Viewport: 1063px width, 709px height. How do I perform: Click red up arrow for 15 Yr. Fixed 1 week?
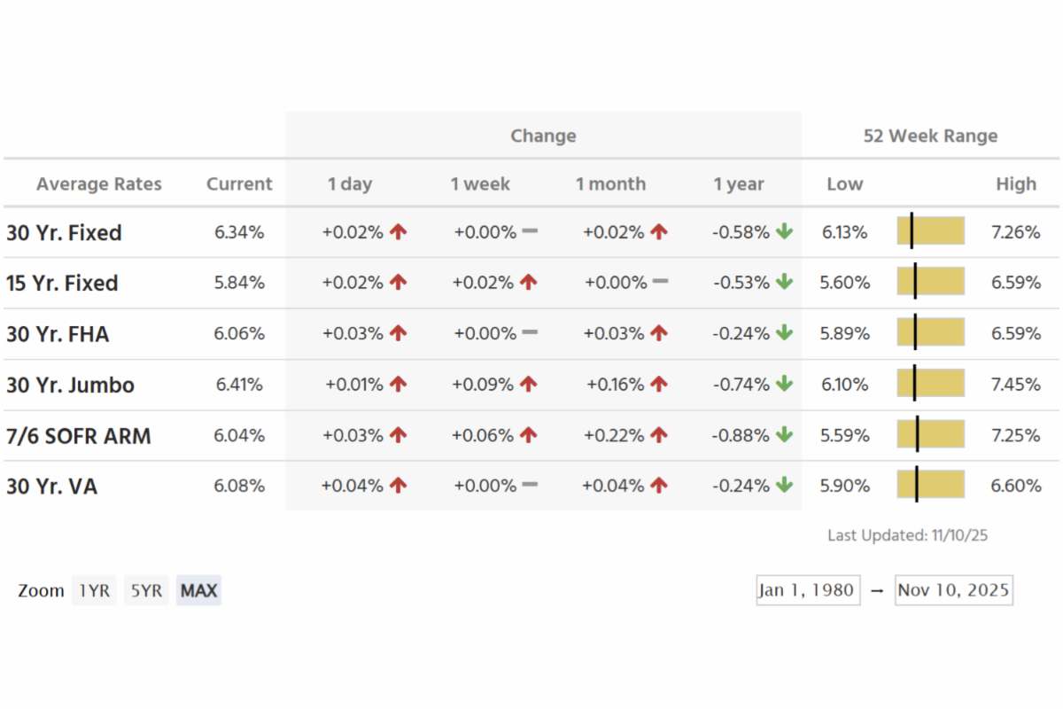(x=528, y=283)
